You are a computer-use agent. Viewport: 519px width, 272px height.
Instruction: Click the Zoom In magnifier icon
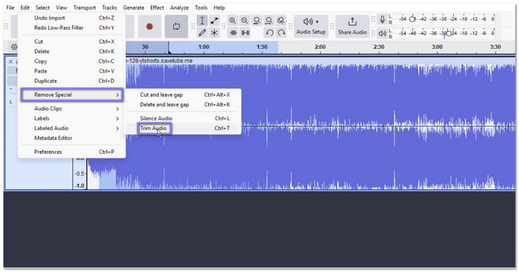[x=233, y=21]
